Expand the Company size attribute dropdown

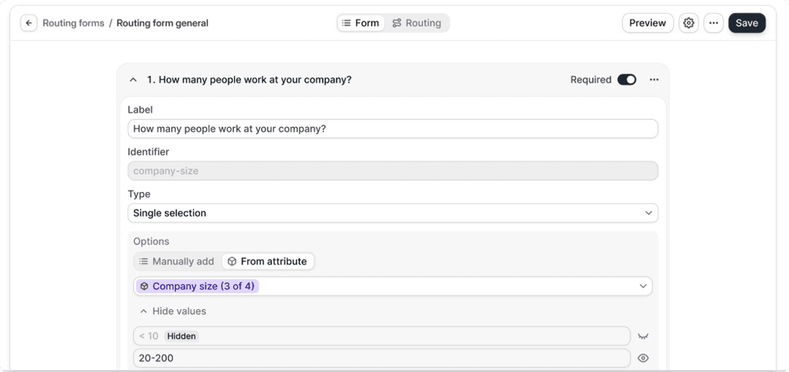coord(643,286)
